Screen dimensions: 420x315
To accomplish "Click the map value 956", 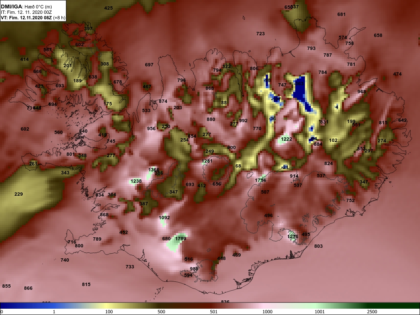I will [151, 129].
